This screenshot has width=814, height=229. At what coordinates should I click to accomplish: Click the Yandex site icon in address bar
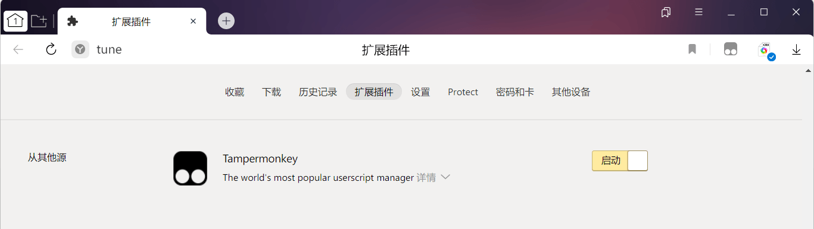click(x=80, y=49)
